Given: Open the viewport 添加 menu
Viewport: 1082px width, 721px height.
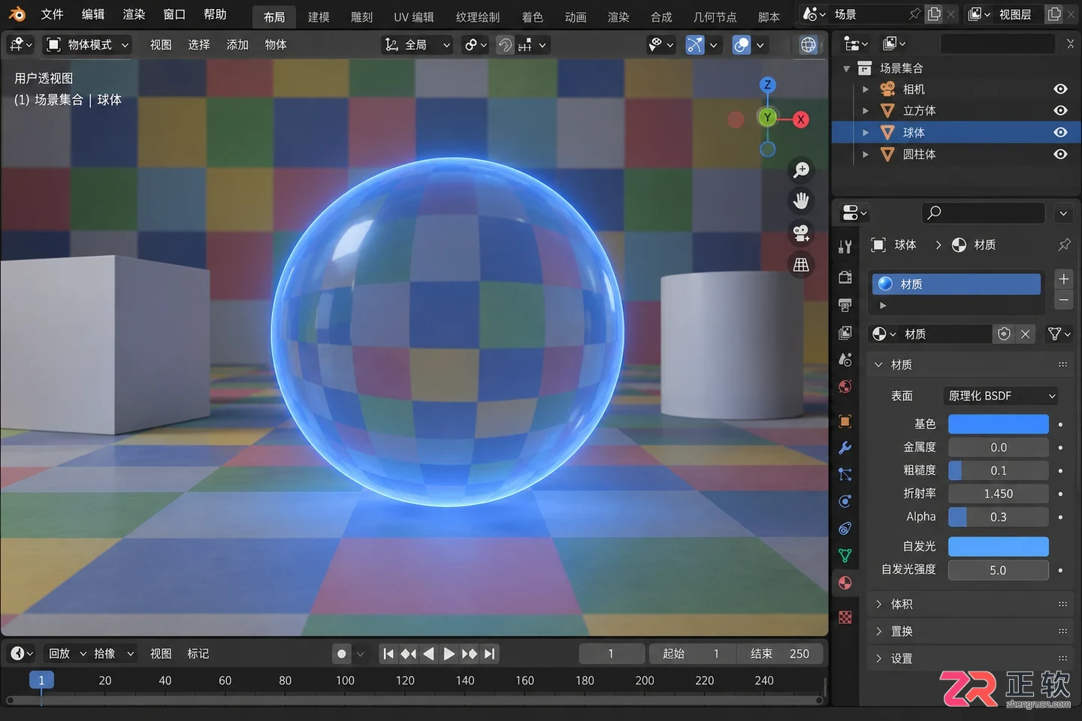Looking at the screenshot, I should click(237, 45).
